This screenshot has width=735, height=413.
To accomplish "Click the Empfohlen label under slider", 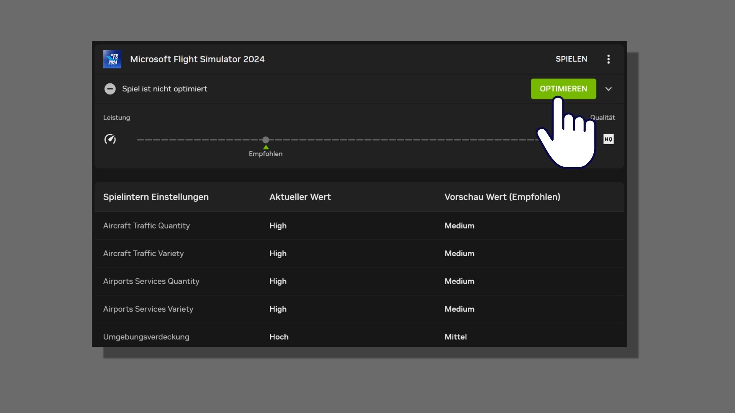I will [x=266, y=154].
